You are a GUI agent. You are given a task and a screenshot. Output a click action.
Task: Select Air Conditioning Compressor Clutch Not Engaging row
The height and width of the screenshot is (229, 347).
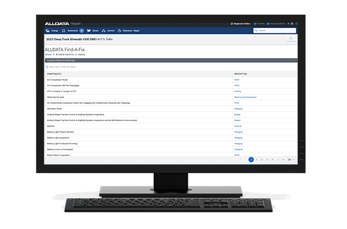tap(171, 103)
